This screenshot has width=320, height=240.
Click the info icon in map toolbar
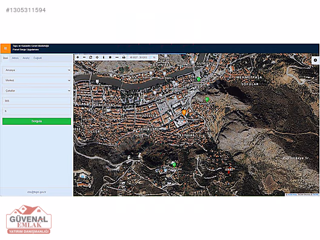(x=104, y=58)
